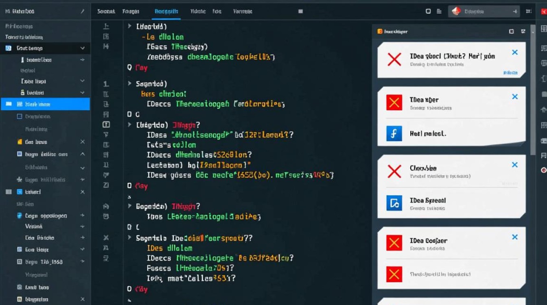Select the highlighted blue row in the sidebar tree
Screen dimensions: 547x305
coord(45,104)
